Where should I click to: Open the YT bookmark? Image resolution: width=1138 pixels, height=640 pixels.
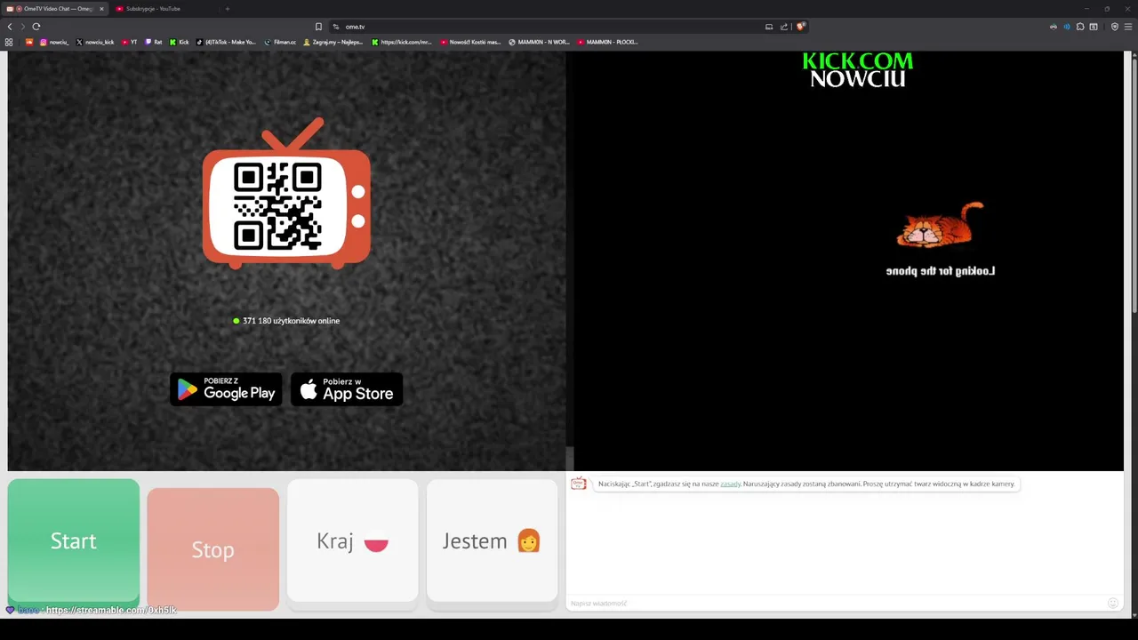coord(130,42)
